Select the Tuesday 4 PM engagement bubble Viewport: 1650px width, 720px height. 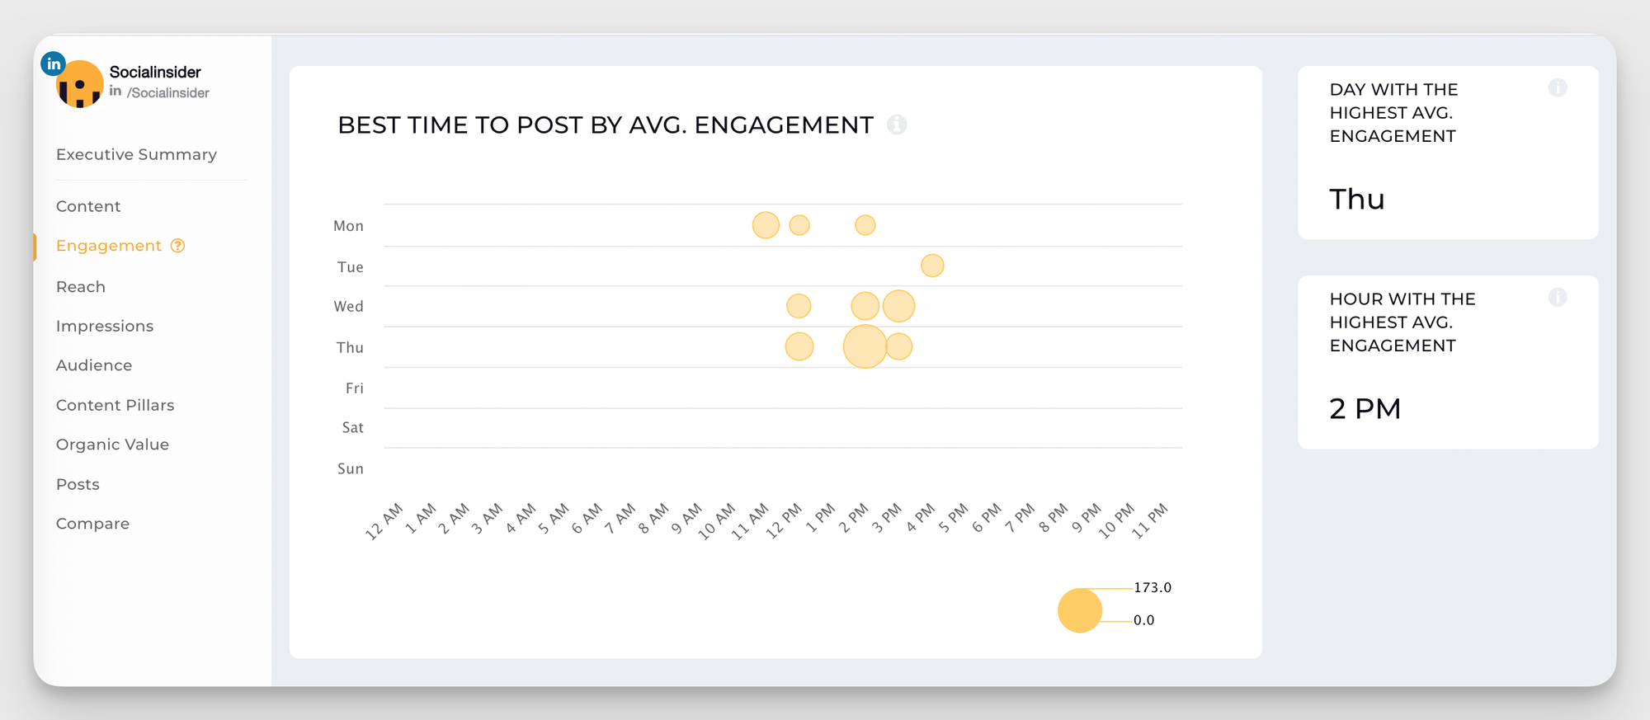click(932, 265)
